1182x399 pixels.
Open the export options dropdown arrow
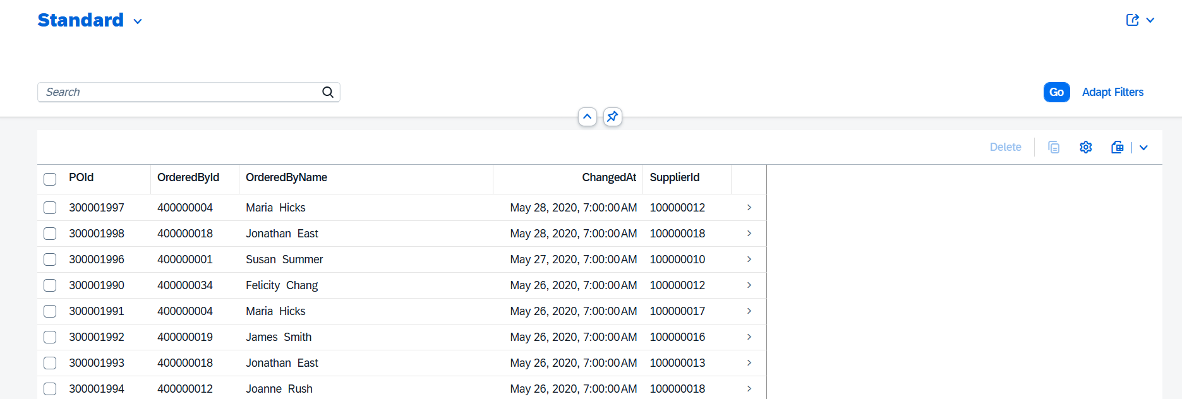1143,147
